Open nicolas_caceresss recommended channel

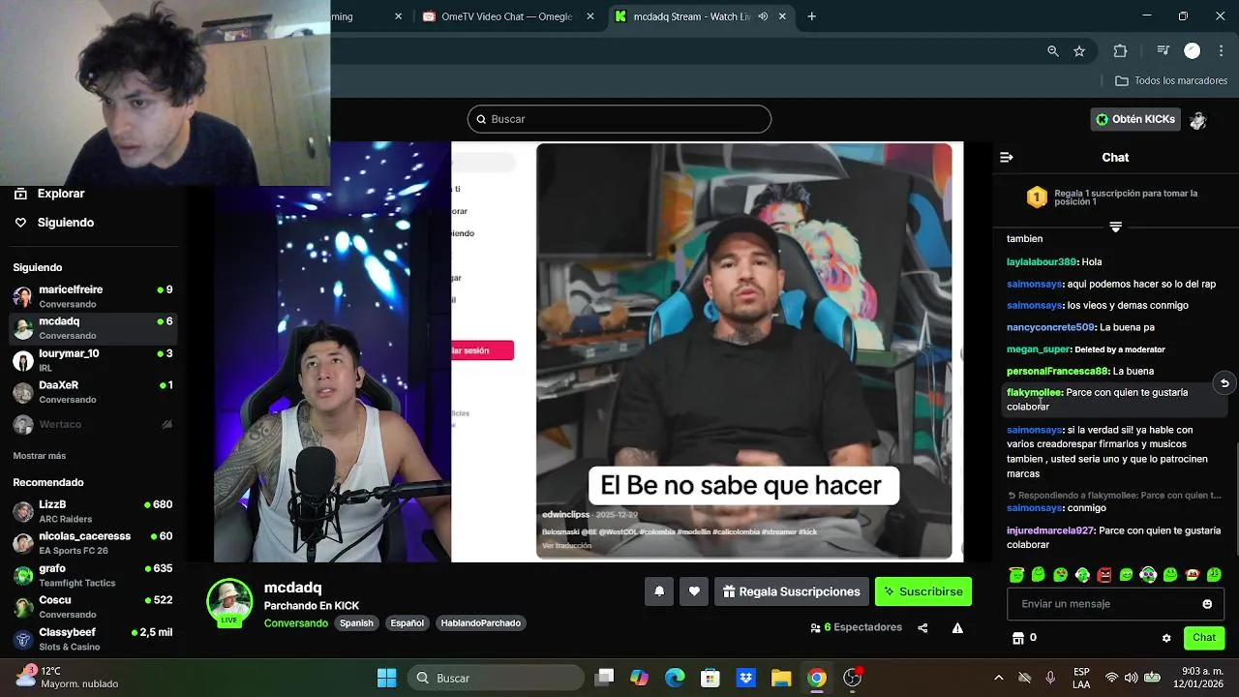tap(93, 543)
